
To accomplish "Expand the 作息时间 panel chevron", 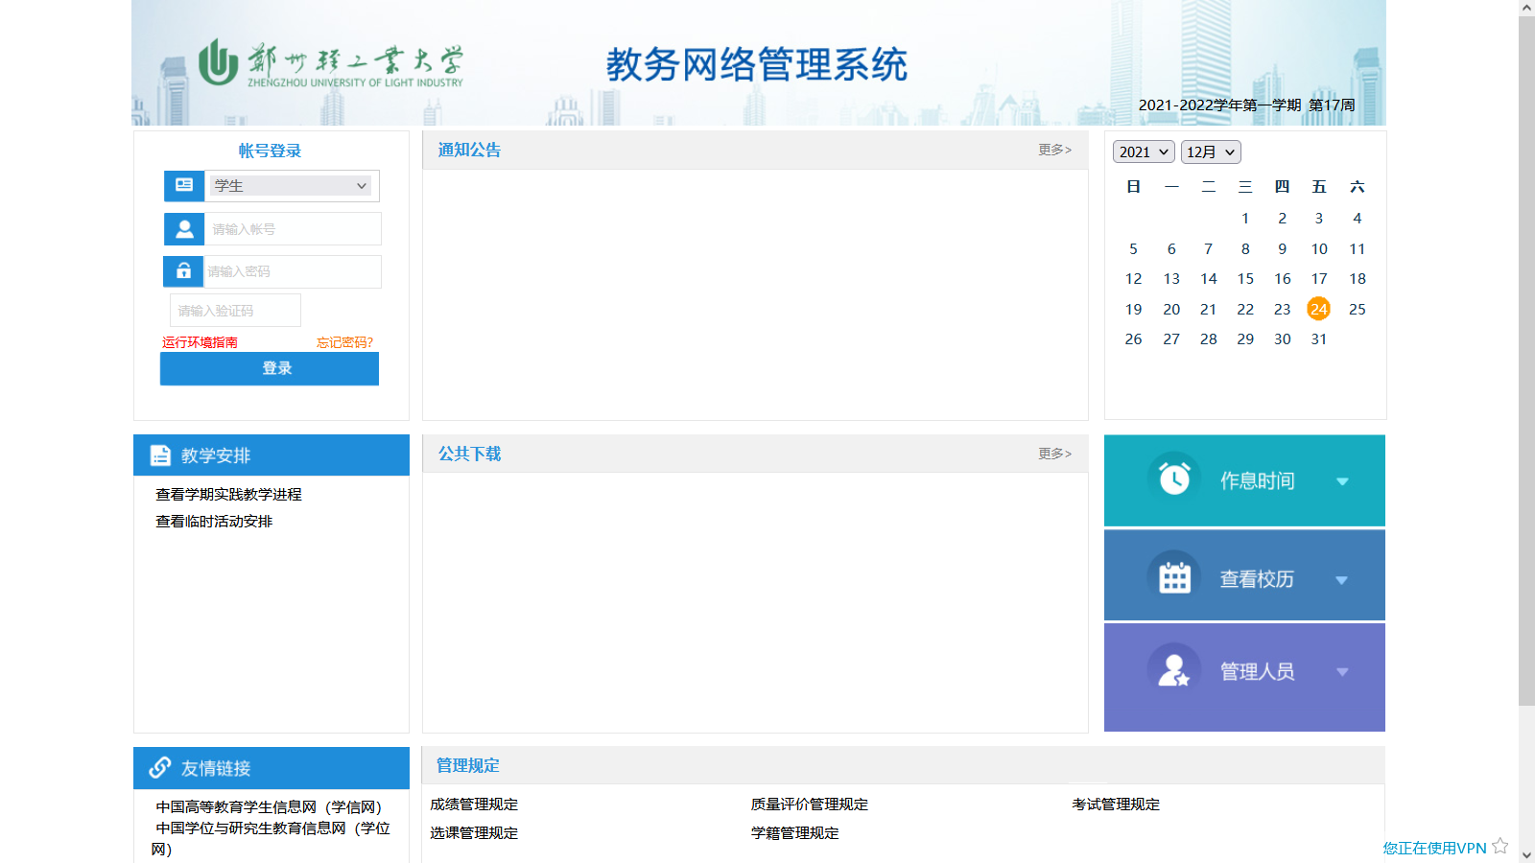I will click(1342, 482).
